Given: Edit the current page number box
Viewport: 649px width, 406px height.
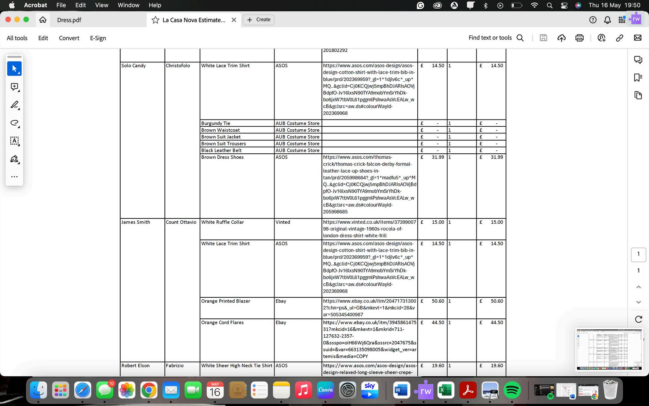Looking at the screenshot, I should [x=638, y=255].
